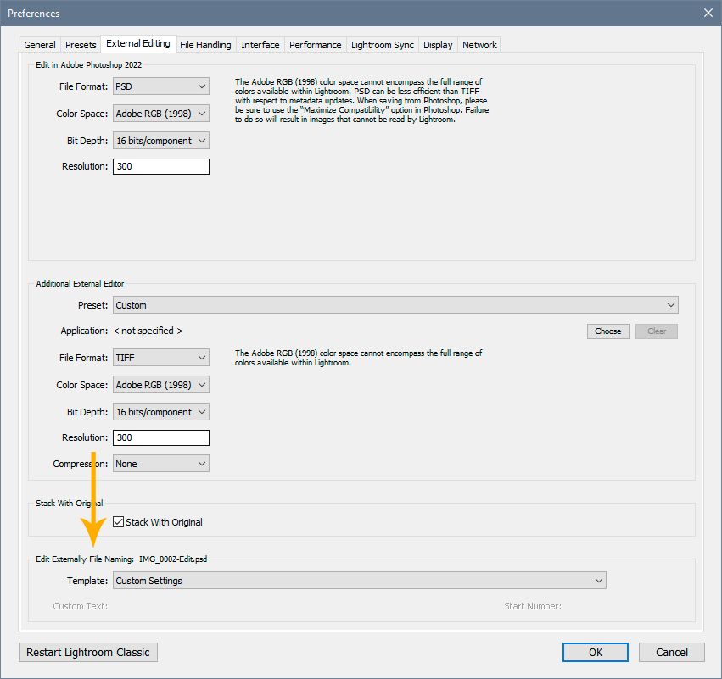Switch to the General tab
The height and width of the screenshot is (679, 722).
[x=40, y=44]
